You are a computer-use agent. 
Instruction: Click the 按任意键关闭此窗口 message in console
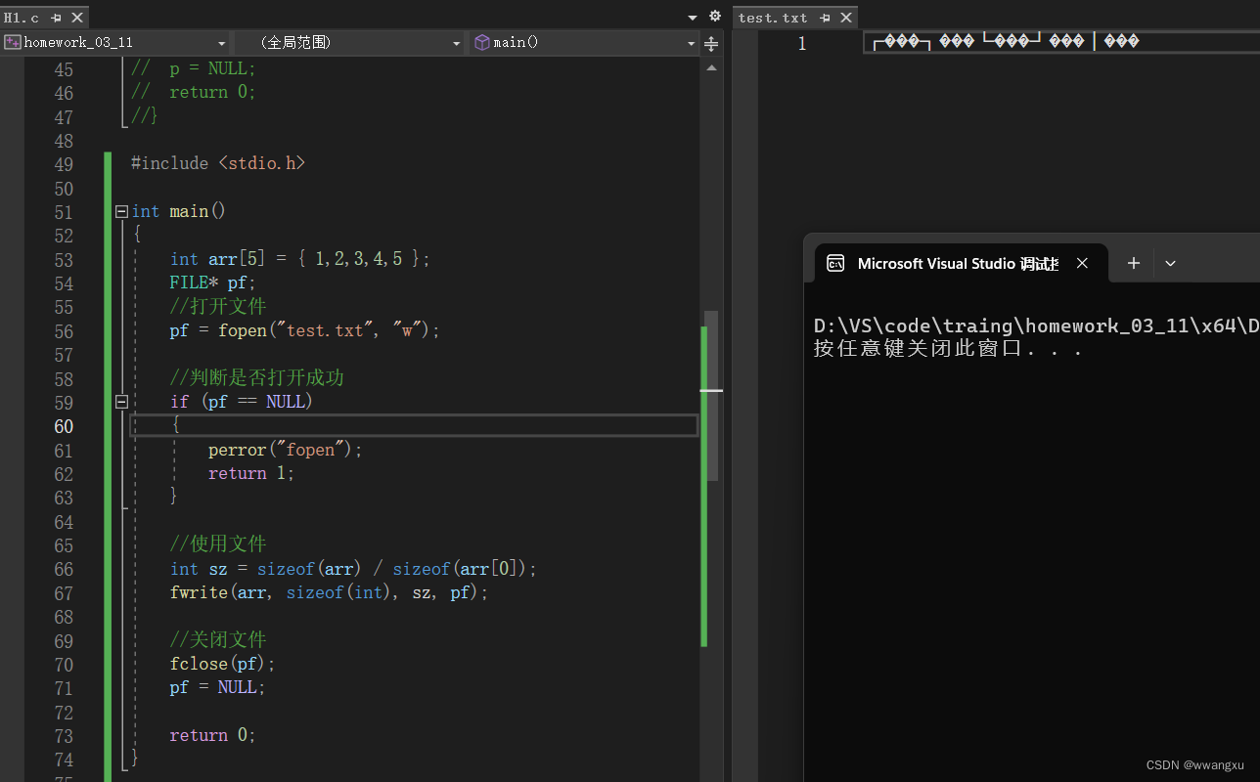pos(947,349)
